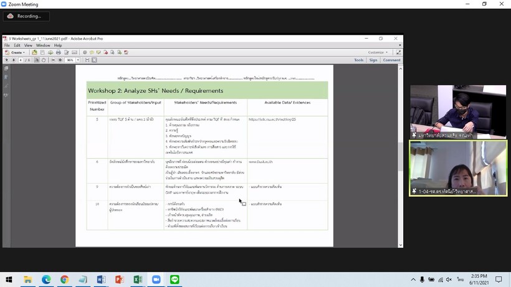Open Word from the taskbar
Screen dimensions: 511x287
101,280
